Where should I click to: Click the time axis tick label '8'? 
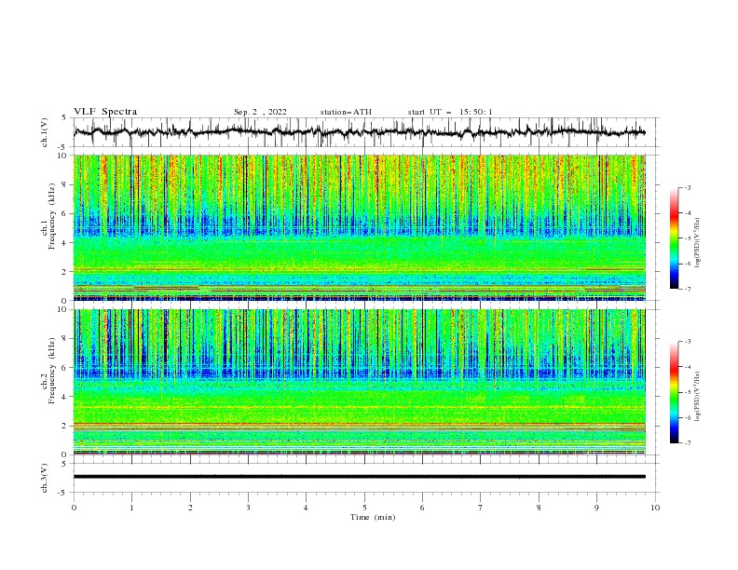539,508
